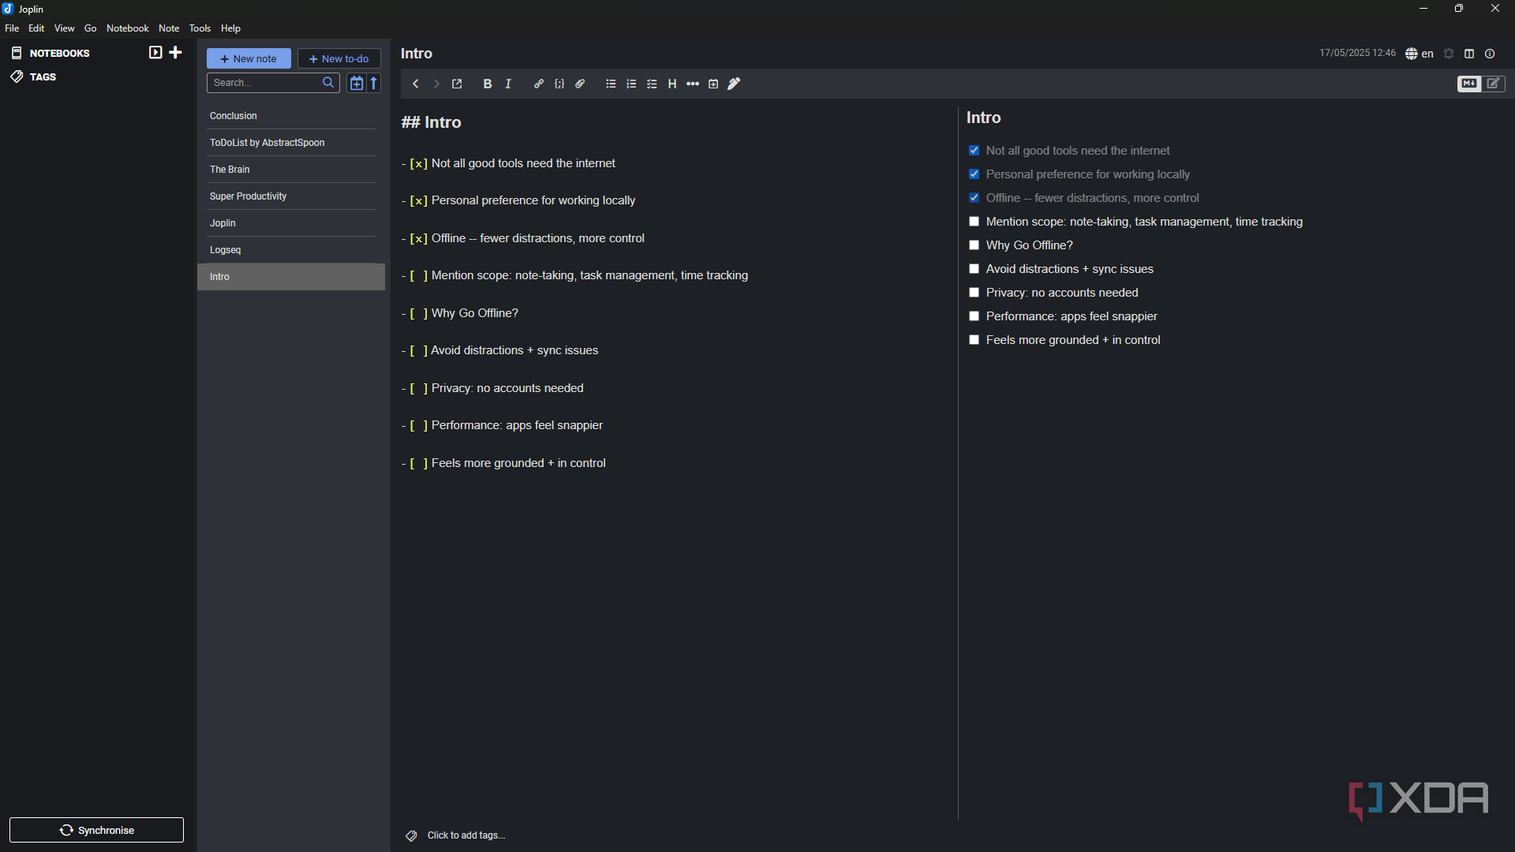Check 'Performance: apps feel snapper' box

974,316
